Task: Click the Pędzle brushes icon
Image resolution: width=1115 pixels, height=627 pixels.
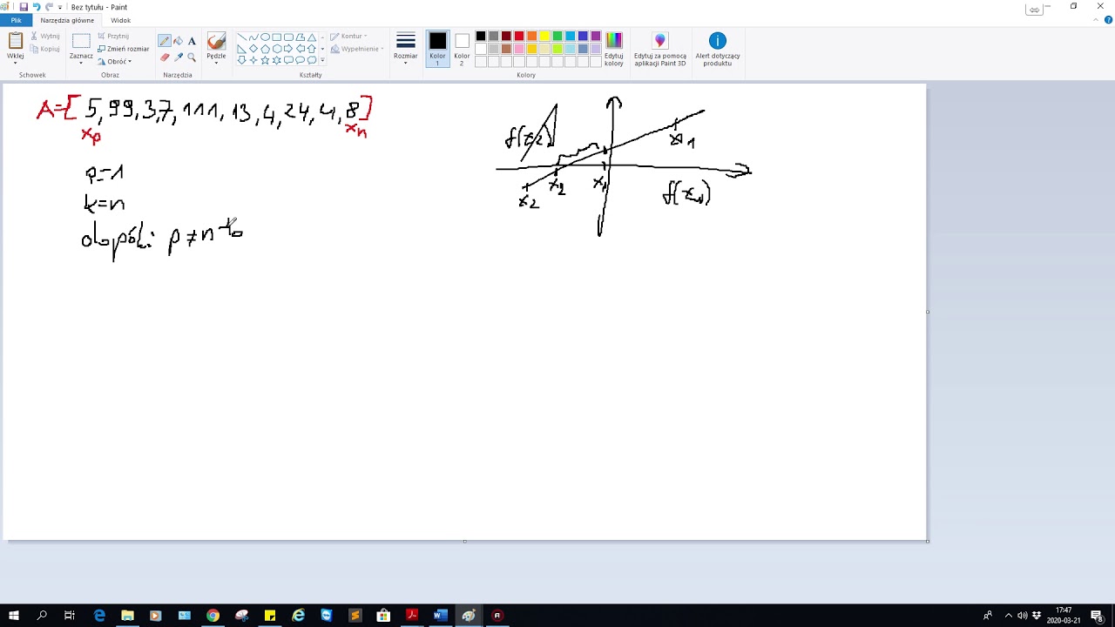Action: (216, 41)
